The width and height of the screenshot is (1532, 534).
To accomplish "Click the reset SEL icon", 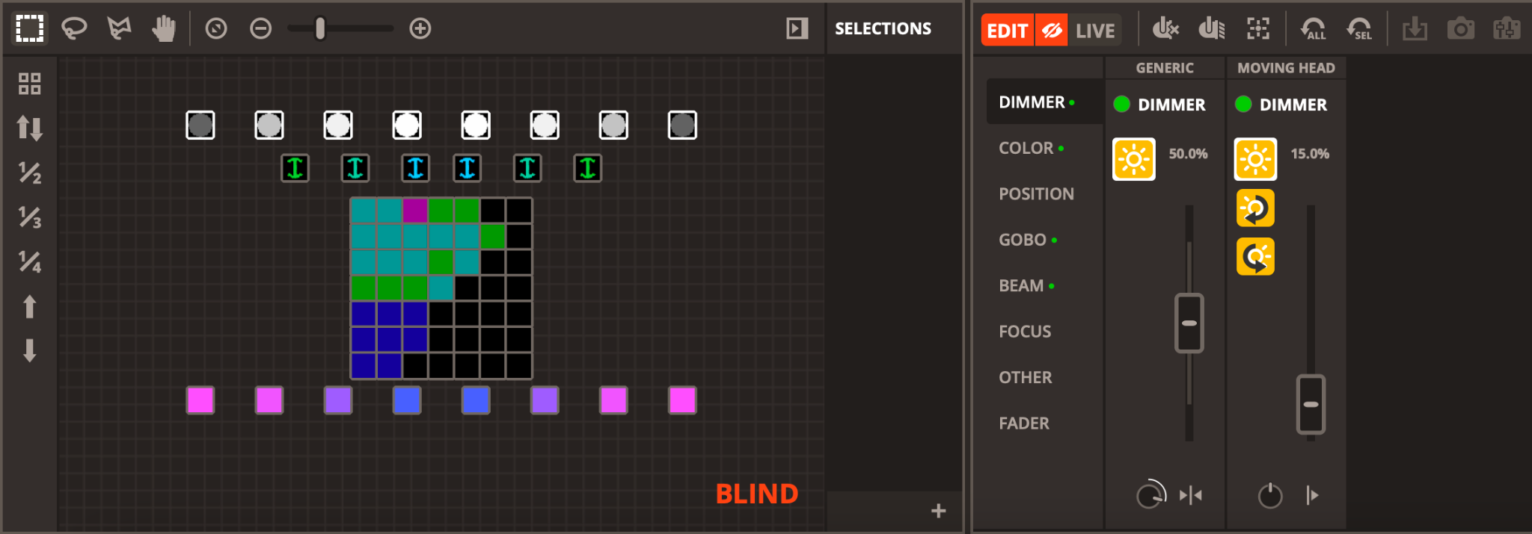I will click(x=1359, y=29).
